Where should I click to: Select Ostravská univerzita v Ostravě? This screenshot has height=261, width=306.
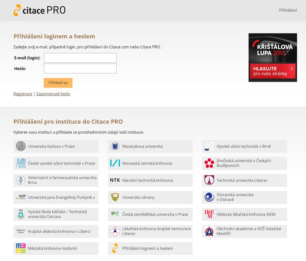[244, 197]
